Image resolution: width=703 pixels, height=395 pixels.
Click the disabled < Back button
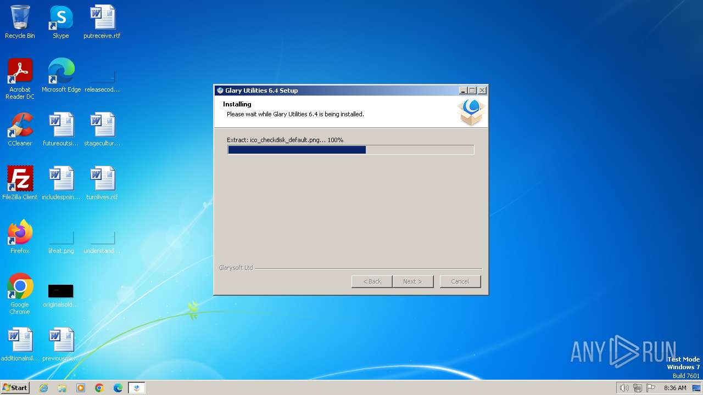point(372,281)
